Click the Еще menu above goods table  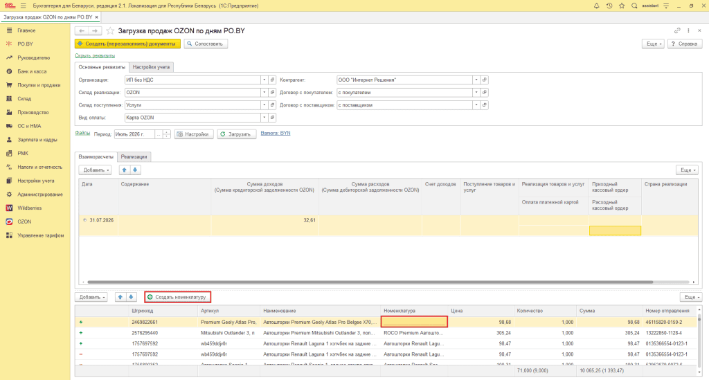point(690,297)
